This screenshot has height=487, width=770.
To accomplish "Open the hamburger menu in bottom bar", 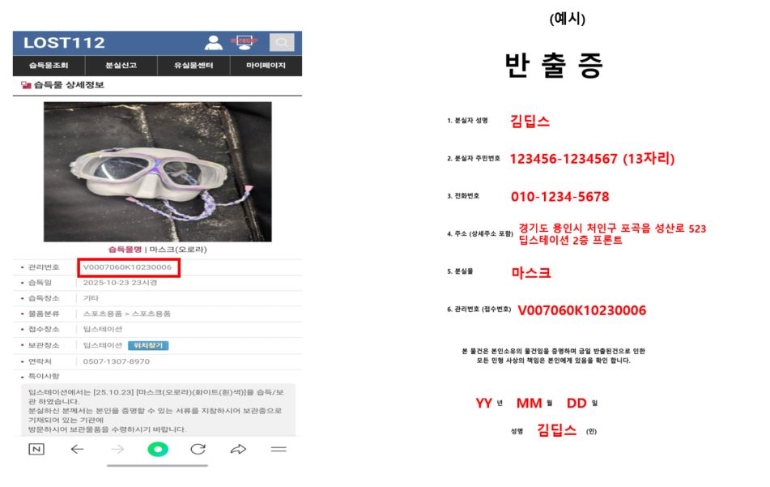I will pyautogui.click(x=279, y=449).
